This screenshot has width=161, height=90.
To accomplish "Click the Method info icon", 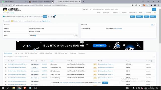I will 36,61.
